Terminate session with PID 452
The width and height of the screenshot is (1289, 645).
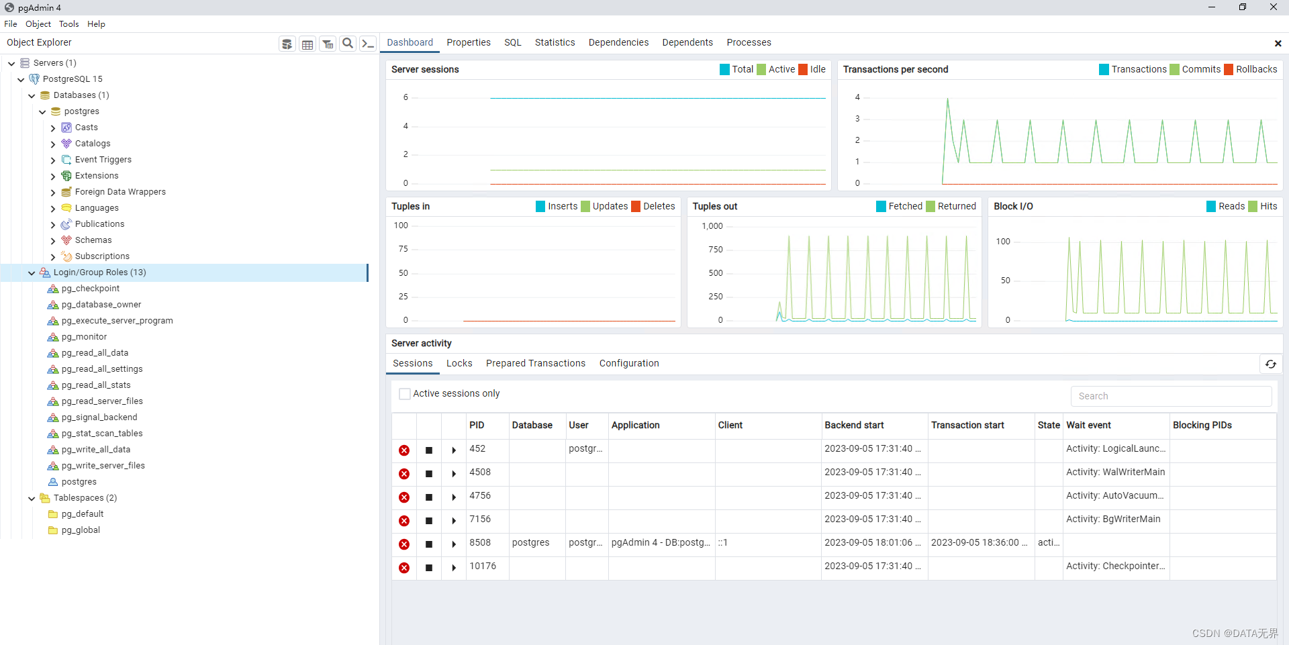tap(404, 450)
